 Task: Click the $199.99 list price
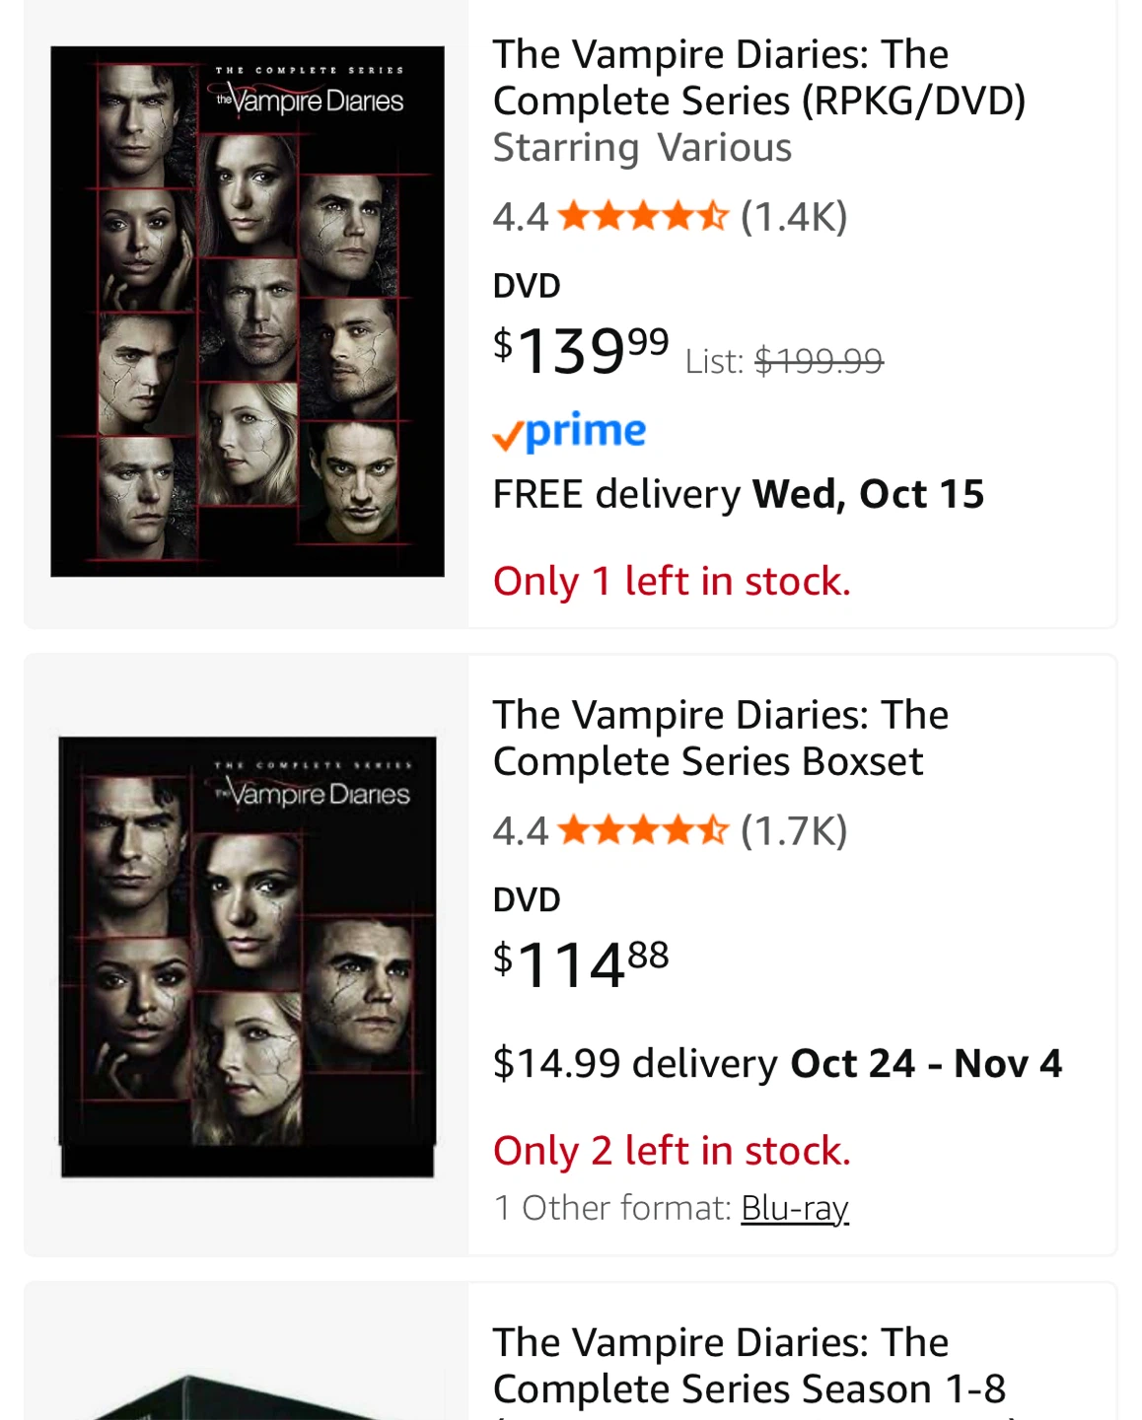(818, 361)
